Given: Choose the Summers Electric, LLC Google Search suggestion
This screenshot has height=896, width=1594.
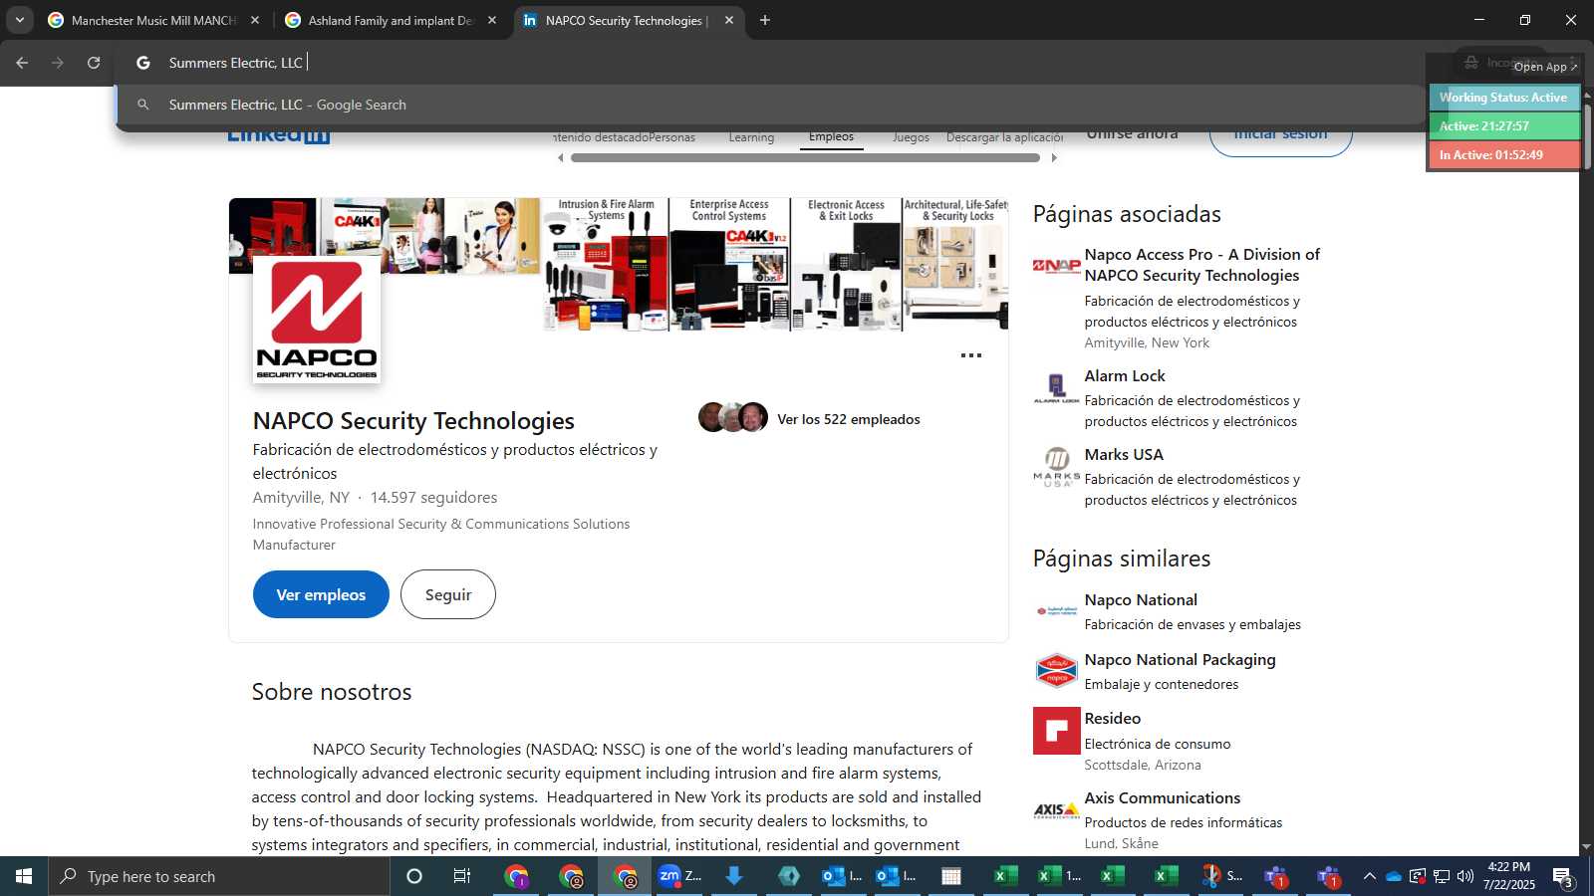Looking at the screenshot, I should (771, 105).
